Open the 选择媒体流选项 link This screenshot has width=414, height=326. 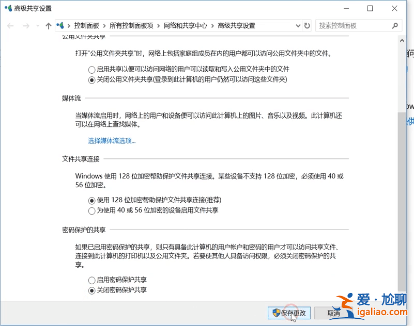[x=112, y=140]
